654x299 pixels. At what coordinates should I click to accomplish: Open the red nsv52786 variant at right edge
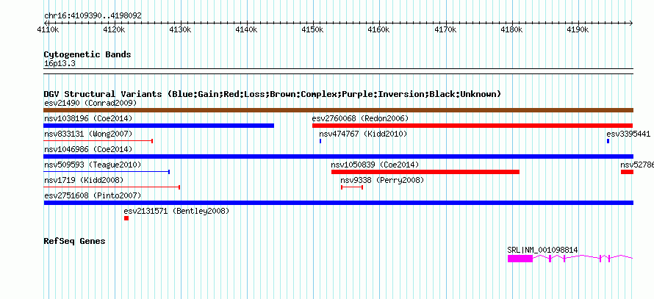[627, 172]
